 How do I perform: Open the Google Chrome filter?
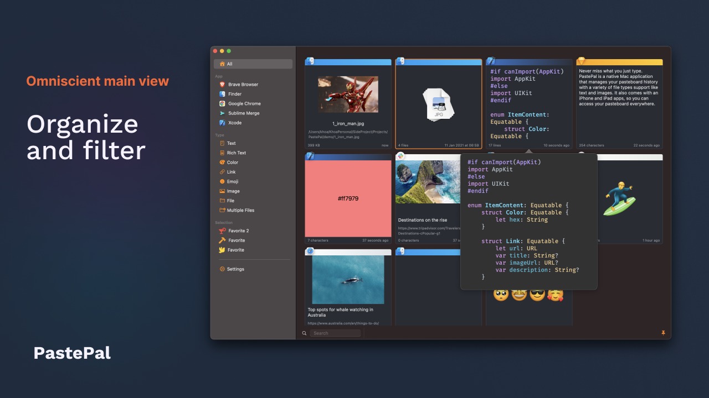pos(244,103)
